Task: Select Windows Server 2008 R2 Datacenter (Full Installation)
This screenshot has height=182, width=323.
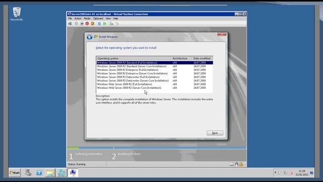Action: pos(155,77)
